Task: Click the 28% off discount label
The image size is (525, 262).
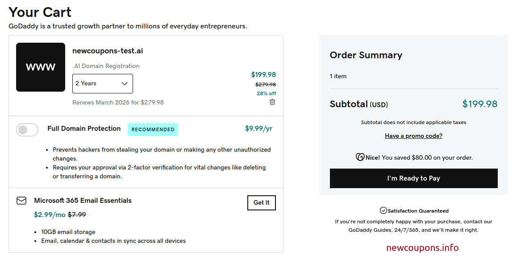Action: click(x=266, y=93)
